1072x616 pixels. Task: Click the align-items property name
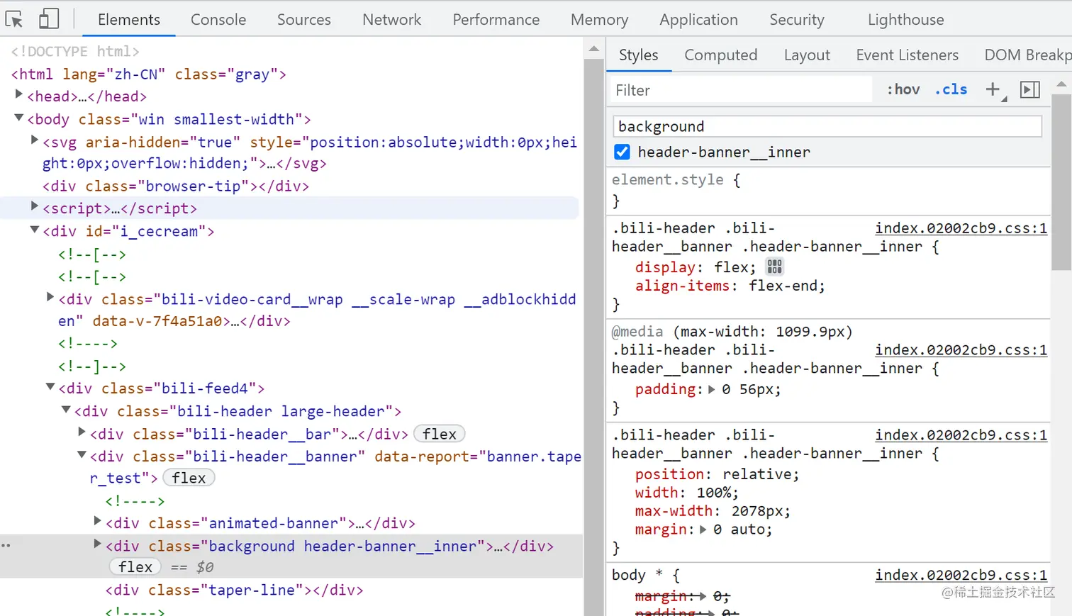coord(682,286)
